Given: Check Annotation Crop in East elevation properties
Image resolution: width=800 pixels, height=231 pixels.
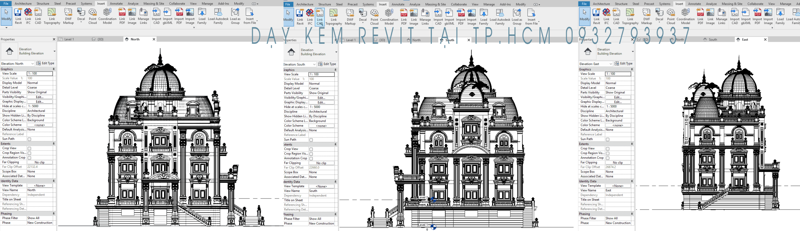Looking at the screenshot, I should pyautogui.click(x=607, y=158).
